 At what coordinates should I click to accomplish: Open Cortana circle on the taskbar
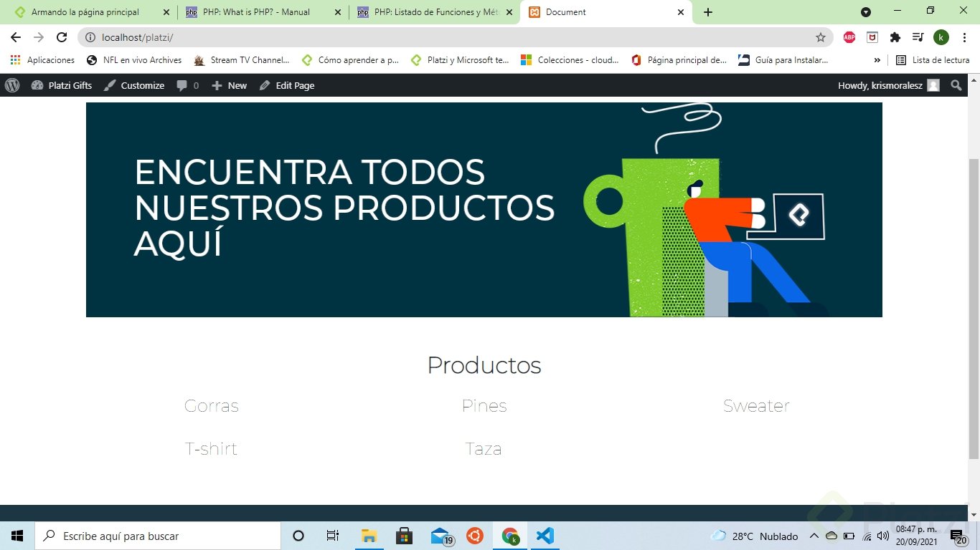298,536
